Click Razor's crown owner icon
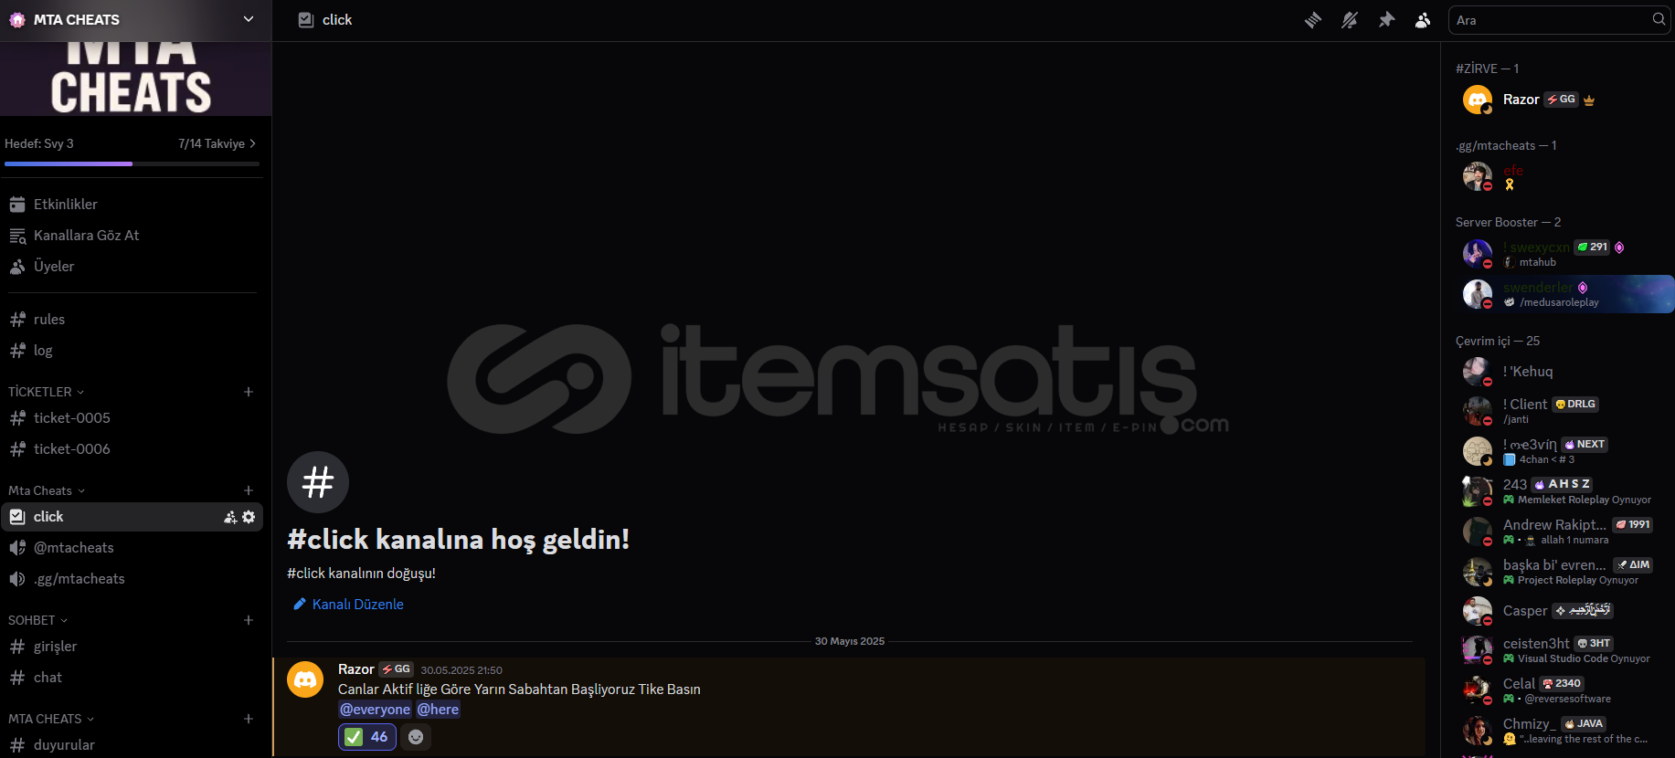 (x=1589, y=100)
